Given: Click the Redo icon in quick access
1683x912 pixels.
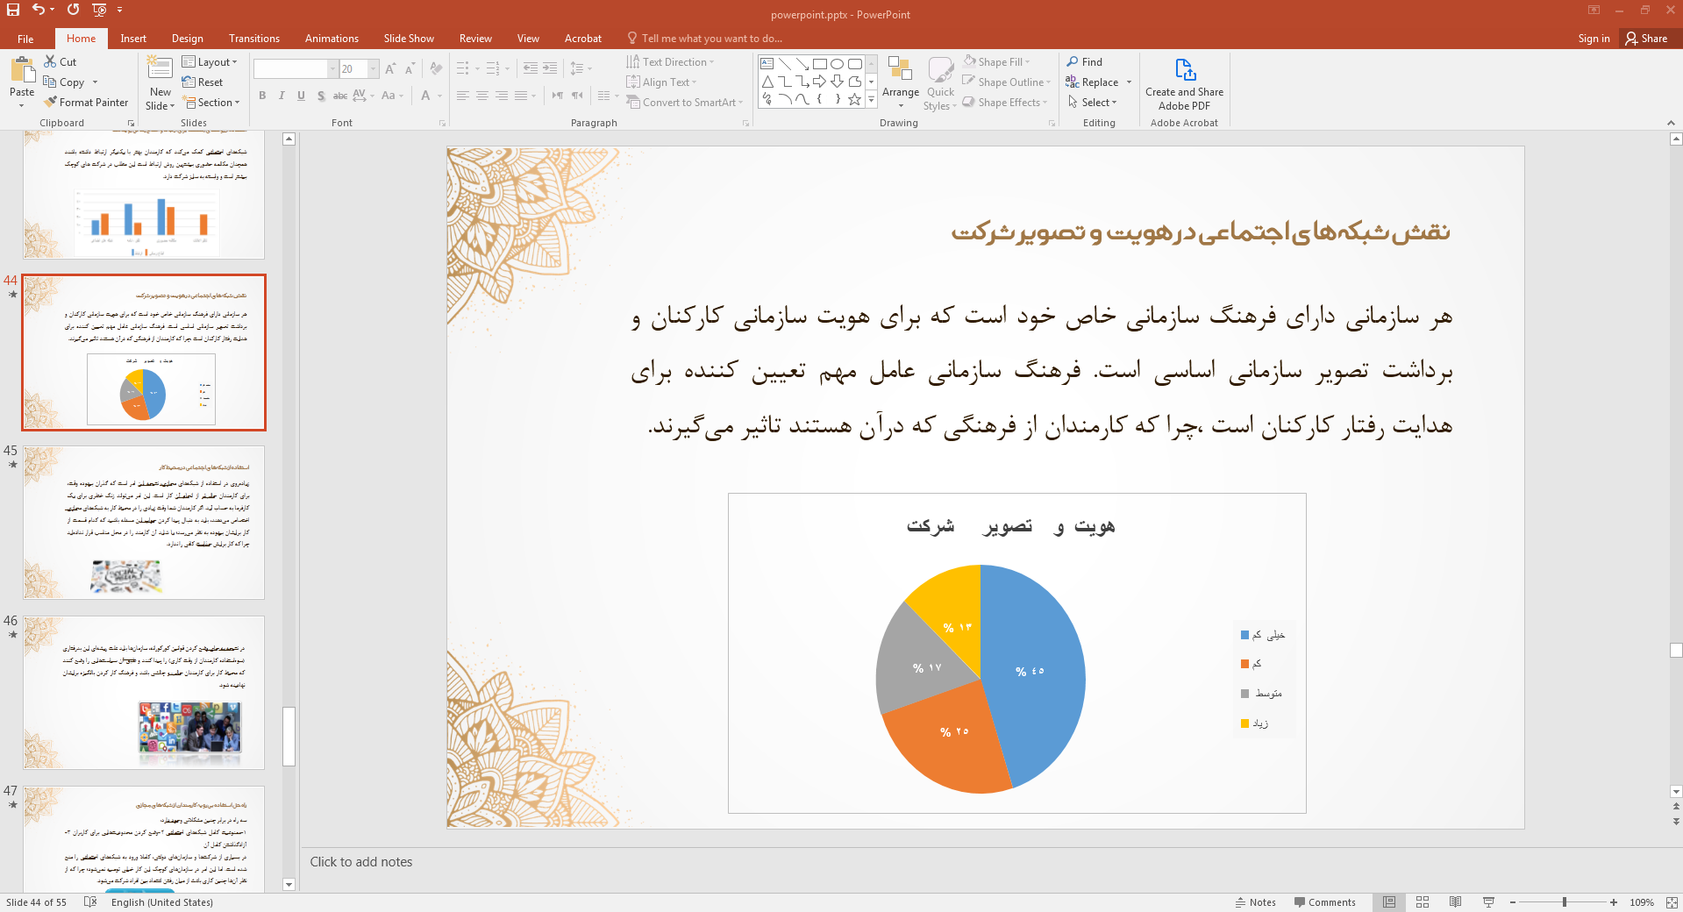Looking at the screenshot, I should point(74,10).
